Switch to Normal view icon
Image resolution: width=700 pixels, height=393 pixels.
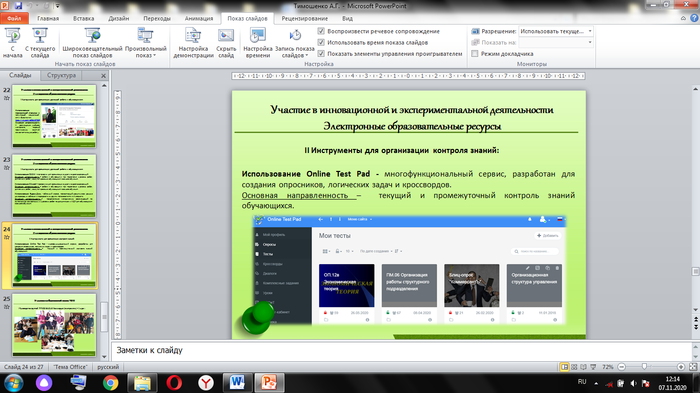564,367
